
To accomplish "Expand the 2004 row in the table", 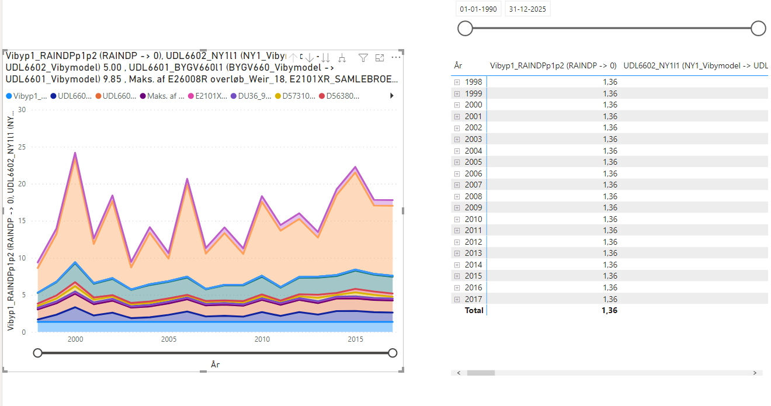I will [x=457, y=151].
